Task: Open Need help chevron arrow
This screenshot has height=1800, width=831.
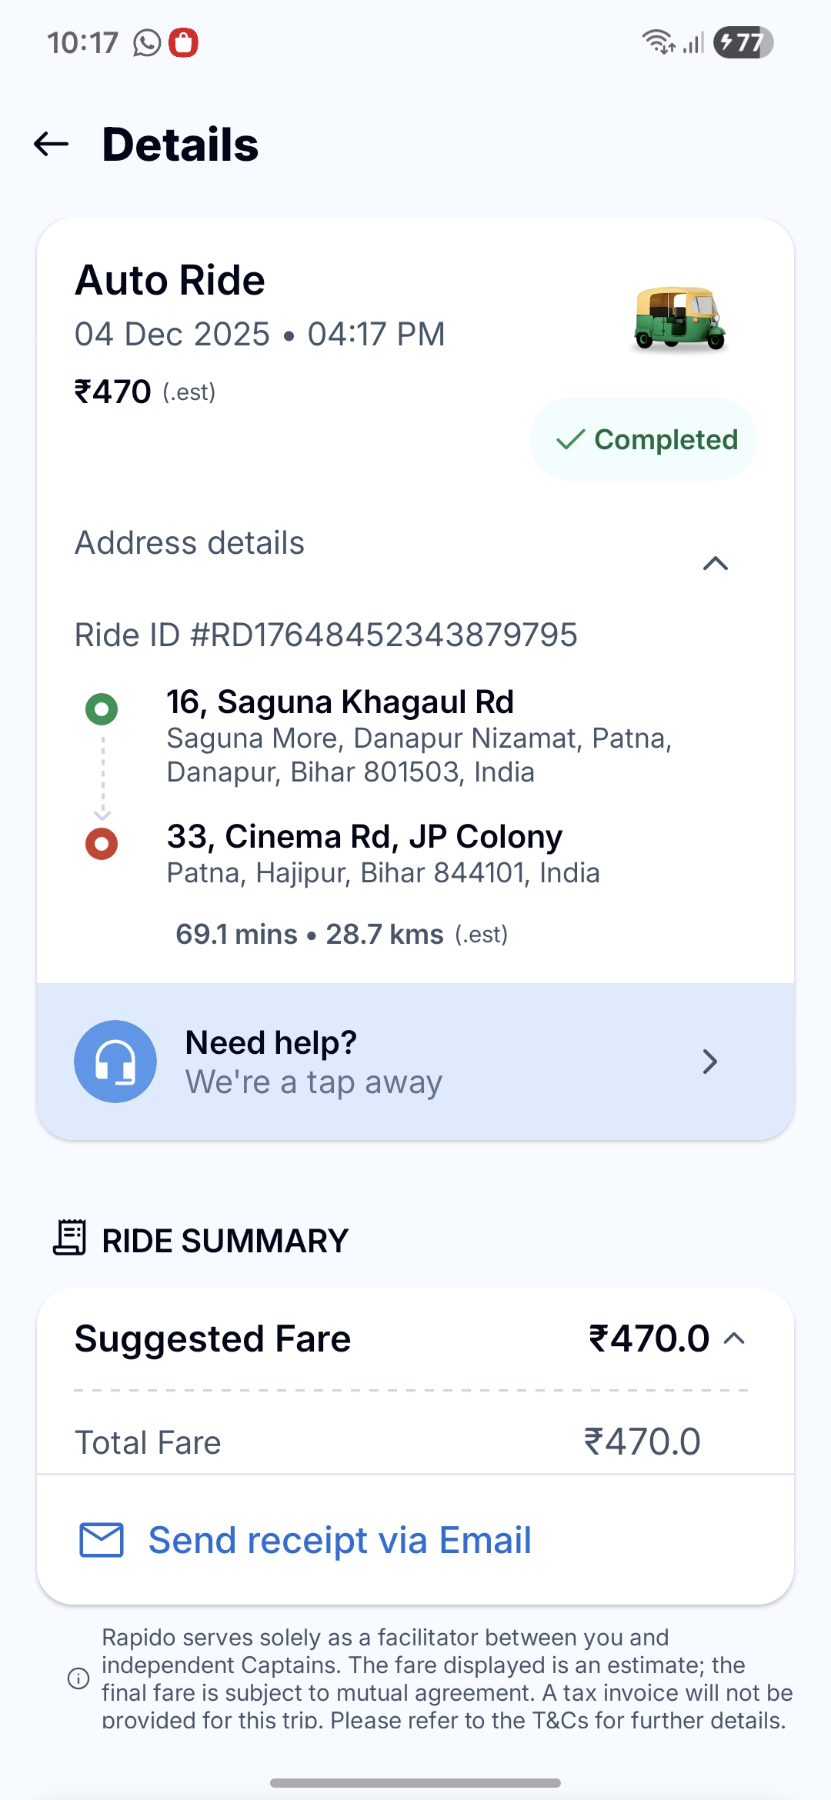Action: coord(710,1062)
